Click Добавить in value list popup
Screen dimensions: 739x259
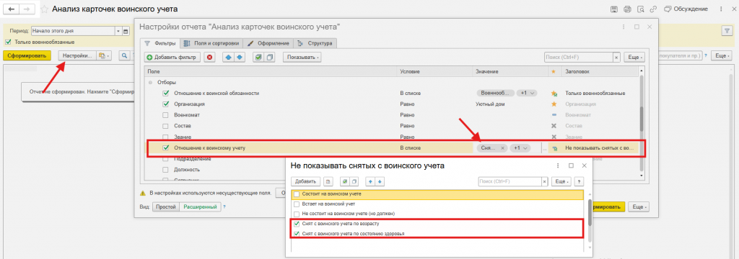click(x=306, y=181)
